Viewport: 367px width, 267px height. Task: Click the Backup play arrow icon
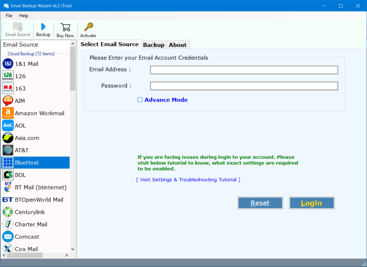coord(43,26)
